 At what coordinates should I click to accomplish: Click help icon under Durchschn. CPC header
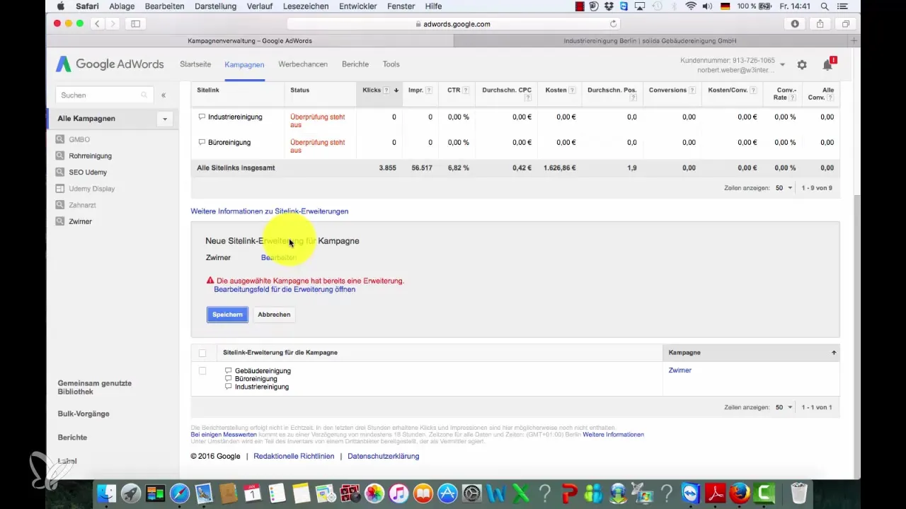(x=528, y=98)
